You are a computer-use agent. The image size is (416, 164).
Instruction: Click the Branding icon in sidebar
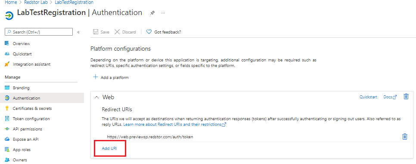(7, 88)
